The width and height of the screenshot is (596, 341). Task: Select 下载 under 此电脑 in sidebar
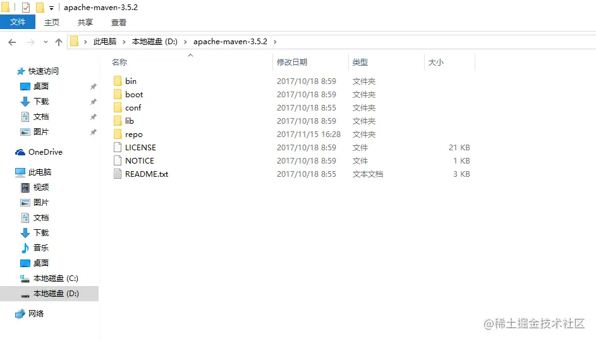coord(41,233)
